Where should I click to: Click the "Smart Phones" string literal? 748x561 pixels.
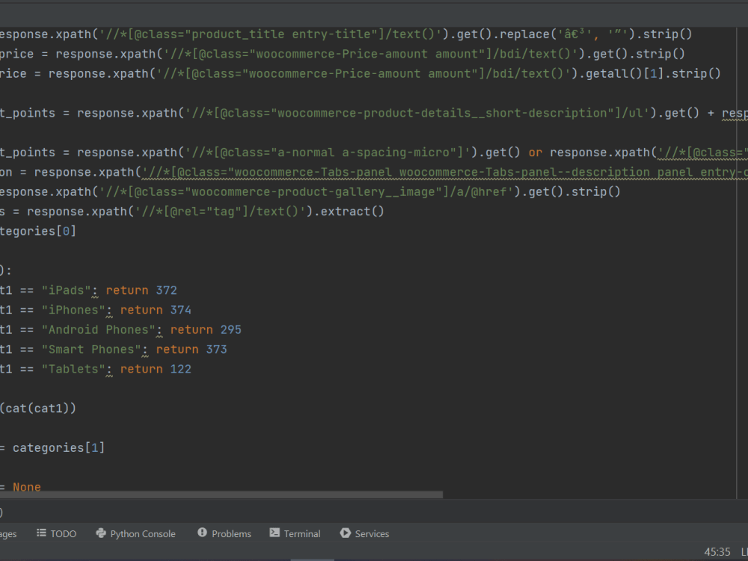pyautogui.click(x=91, y=349)
